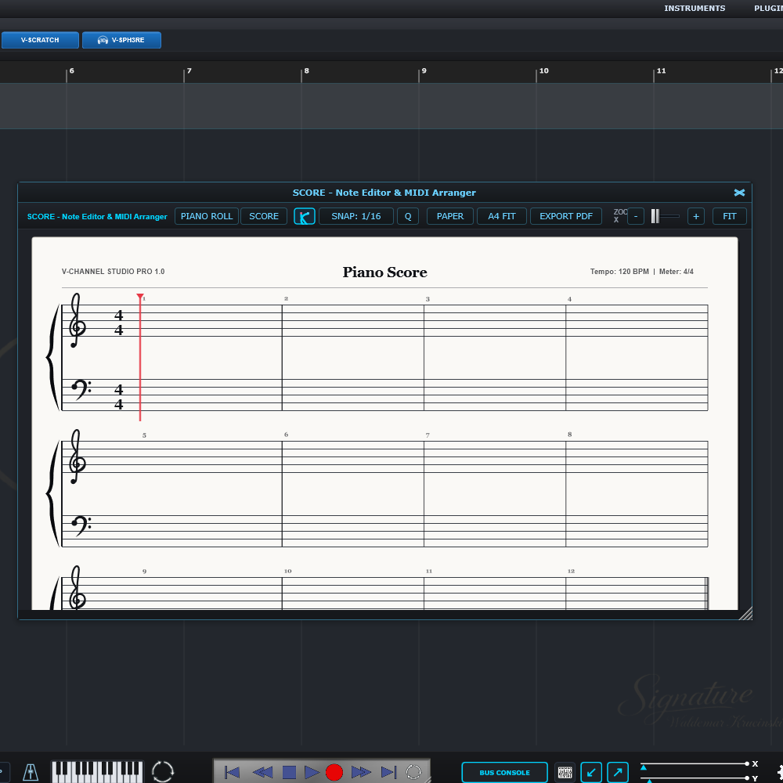Adjust the score zoom X slider
Image resolution: width=783 pixels, height=783 pixels.
666,216
